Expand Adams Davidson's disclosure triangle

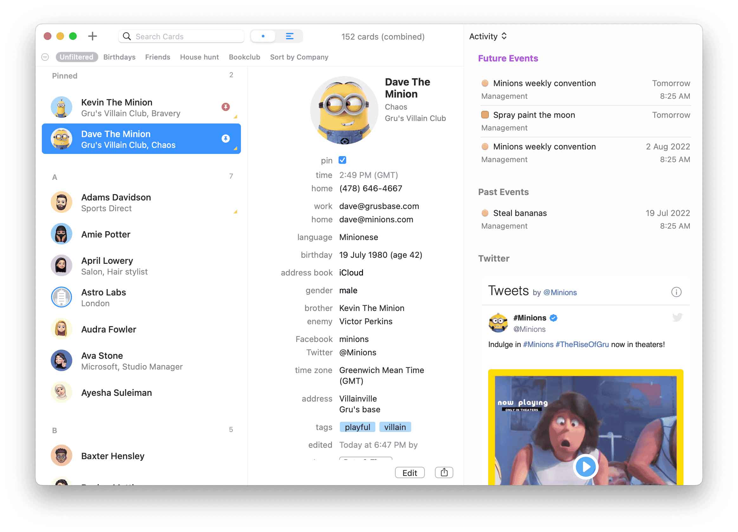[235, 212]
